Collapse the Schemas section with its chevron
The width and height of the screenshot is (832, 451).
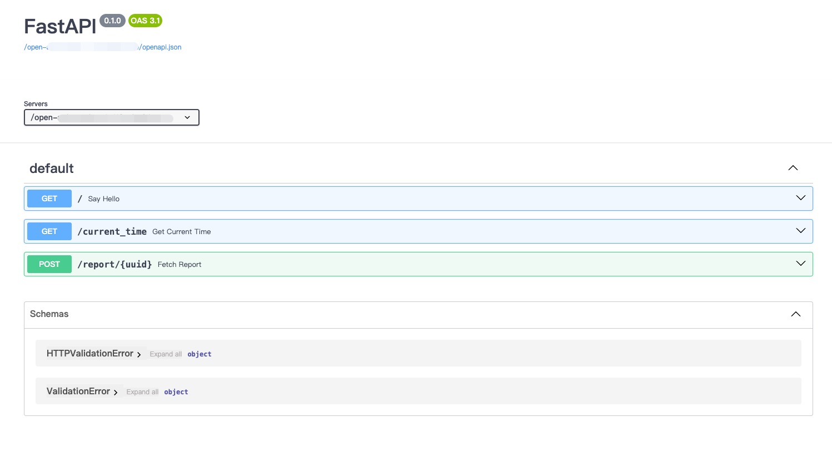pos(796,314)
